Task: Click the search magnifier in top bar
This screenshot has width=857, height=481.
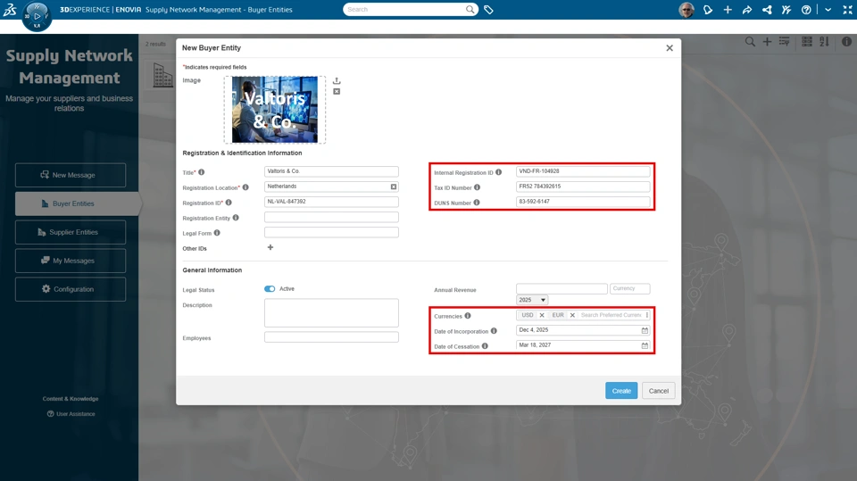Action: [470, 9]
